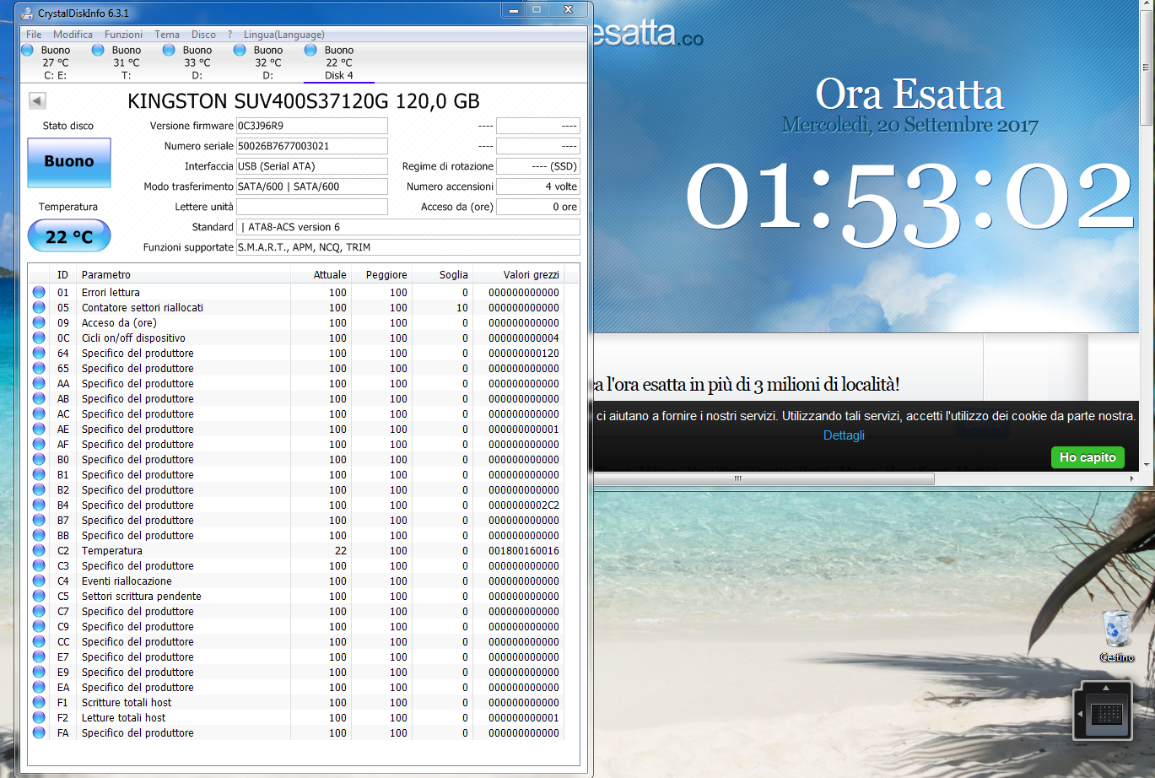Viewport: 1155px width, 778px height.
Task: Click the Numero seriale field
Action: pyautogui.click(x=311, y=146)
